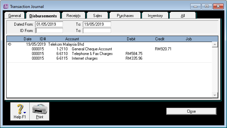
Task: Switch to the General tab
Action: pyautogui.click(x=15, y=16)
